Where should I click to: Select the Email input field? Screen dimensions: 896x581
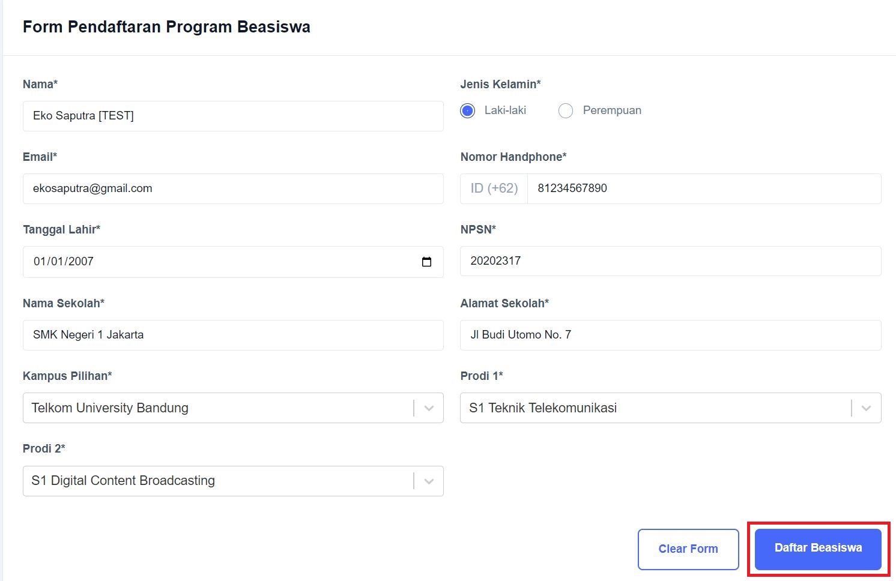[233, 188]
